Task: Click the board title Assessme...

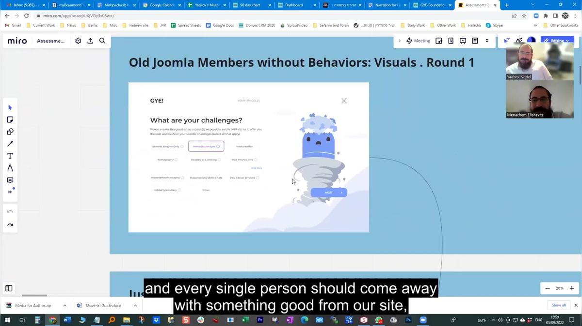Action: coord(51,41)
